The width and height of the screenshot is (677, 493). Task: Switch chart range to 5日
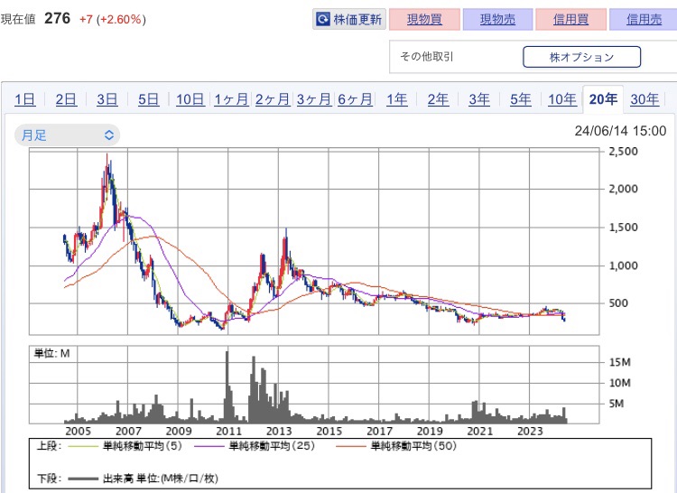tap(149, 99)
